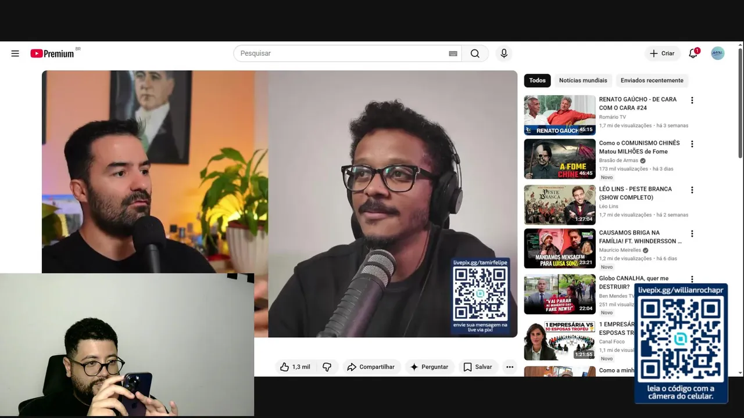Open options menu for COMUNISMO CHINÊS video
This screenshot has height=418, width=744.
[692, 144]
